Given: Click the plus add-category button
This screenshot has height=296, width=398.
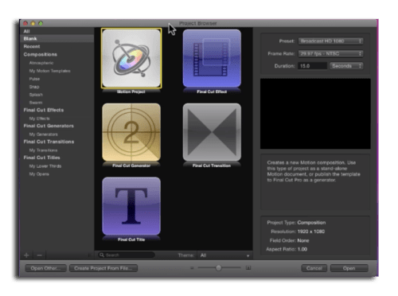Looking at the screenshot, I should [26, 255].
